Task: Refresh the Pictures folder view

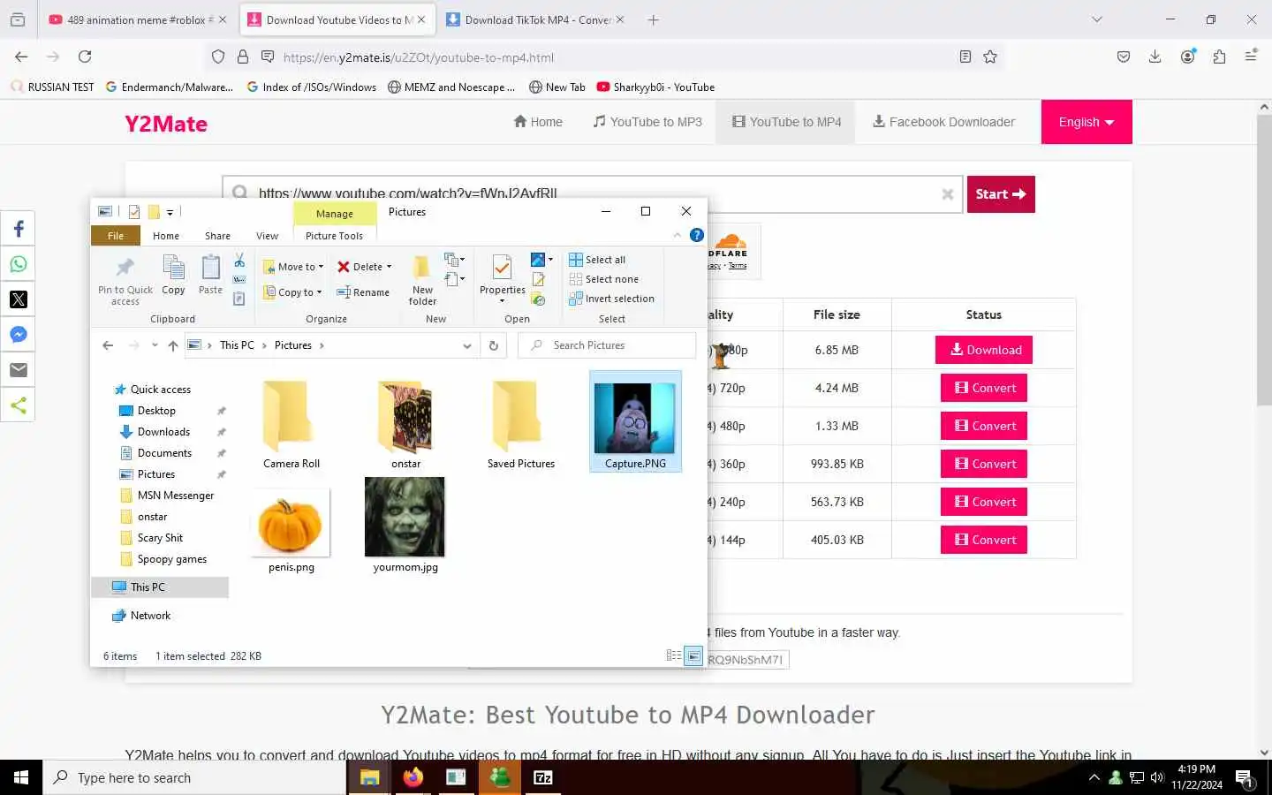Action: 494,345
